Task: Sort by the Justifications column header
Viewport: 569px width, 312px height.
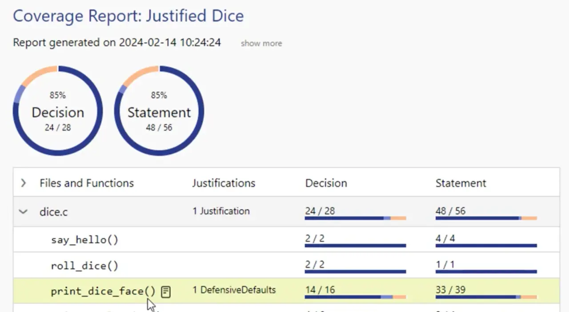Action: (224, 183)
